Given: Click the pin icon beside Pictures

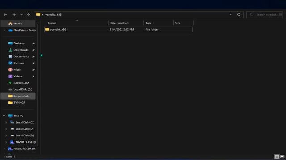Looking at the screenshot, I should [34, 63].
